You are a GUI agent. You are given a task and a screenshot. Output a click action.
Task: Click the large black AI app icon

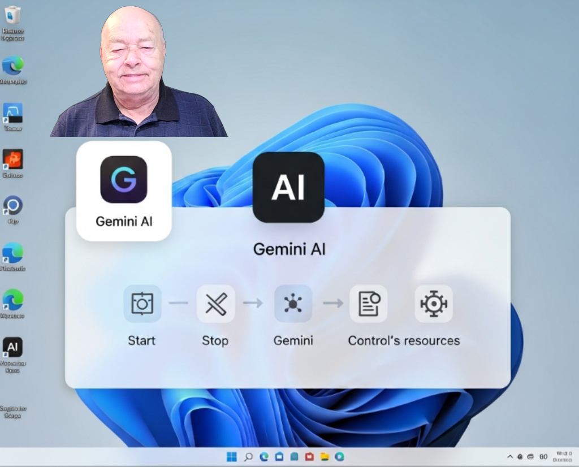point(289,188)
